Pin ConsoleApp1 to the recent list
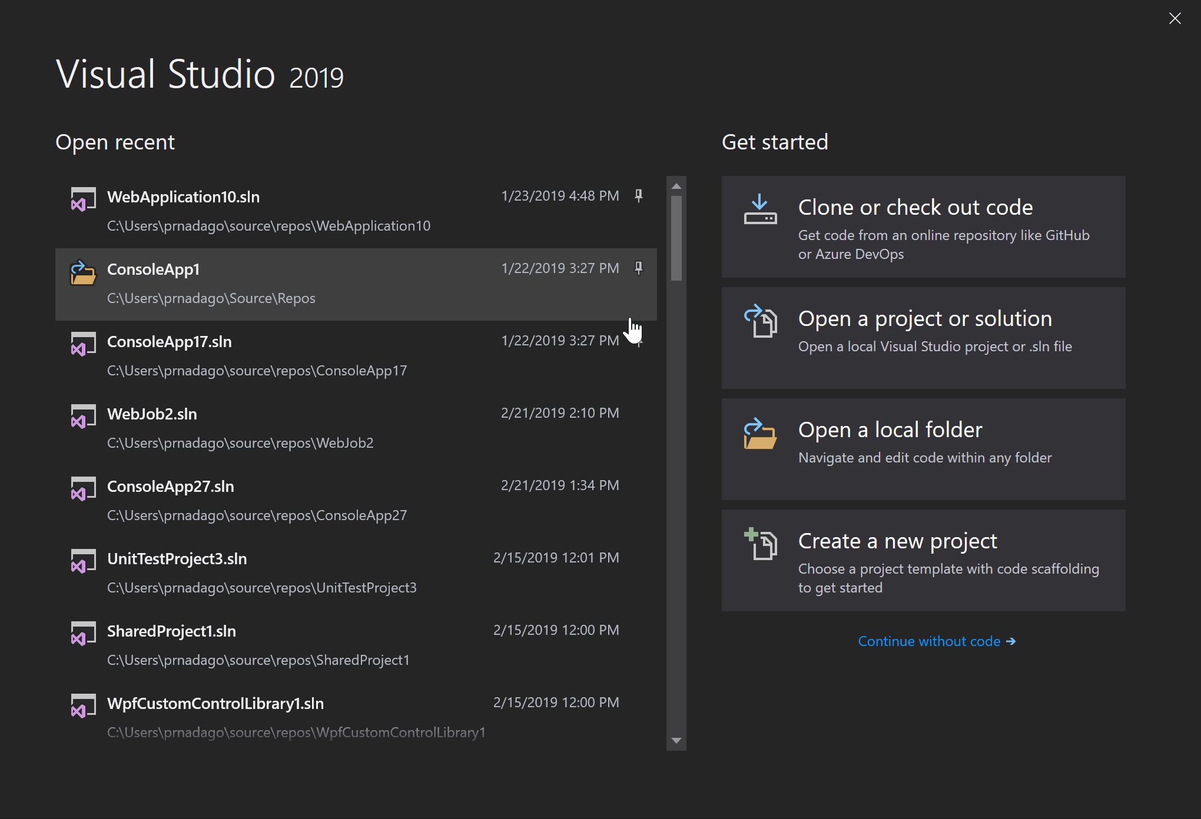The height and width of the screenshot is (819, 1201). click(639, 267)
